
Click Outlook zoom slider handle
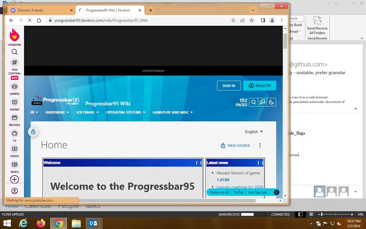[x=322, y=214]
